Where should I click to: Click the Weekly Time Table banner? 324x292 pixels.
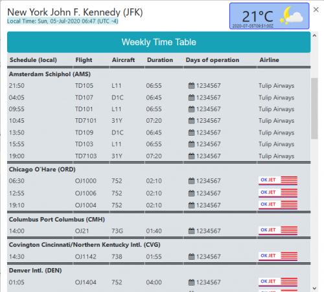click(x=159, y=42)
